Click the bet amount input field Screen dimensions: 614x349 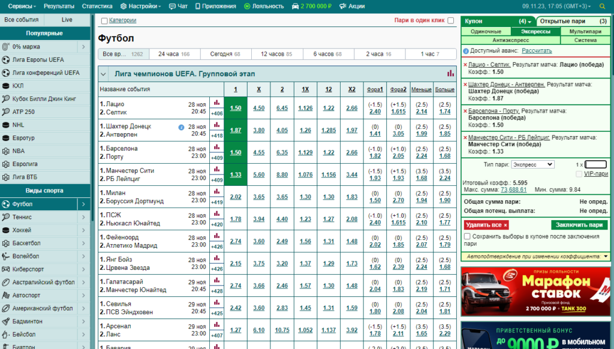click(595, 164)
